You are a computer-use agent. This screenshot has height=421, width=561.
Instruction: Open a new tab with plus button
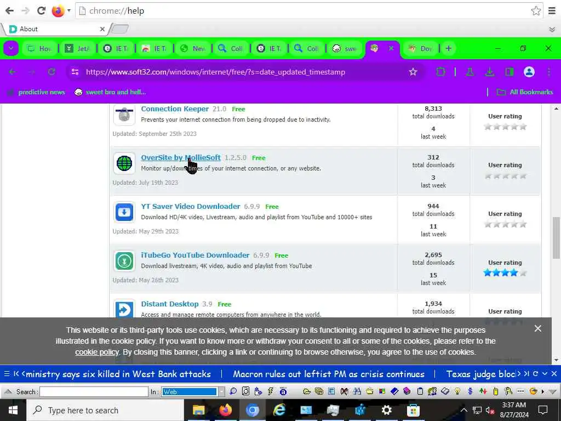tap(448, 48)
